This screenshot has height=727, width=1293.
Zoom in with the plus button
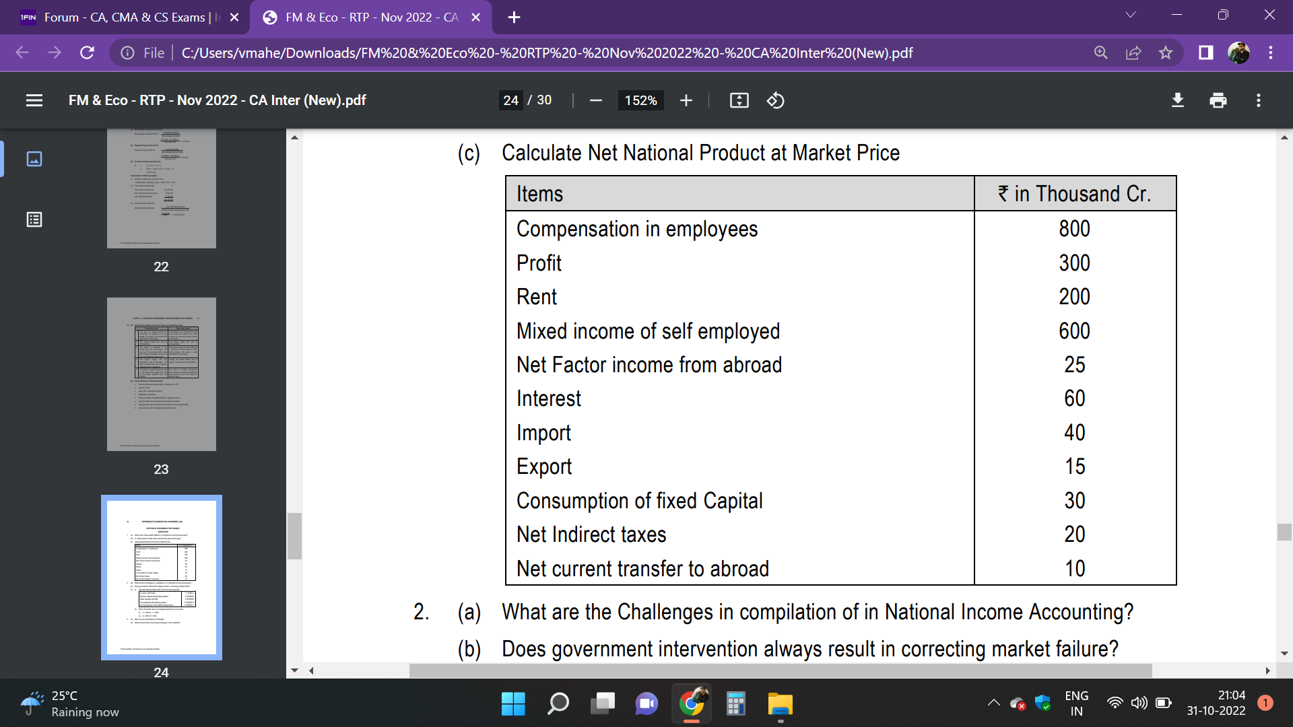pyautogui.click(x=686, y=100)
